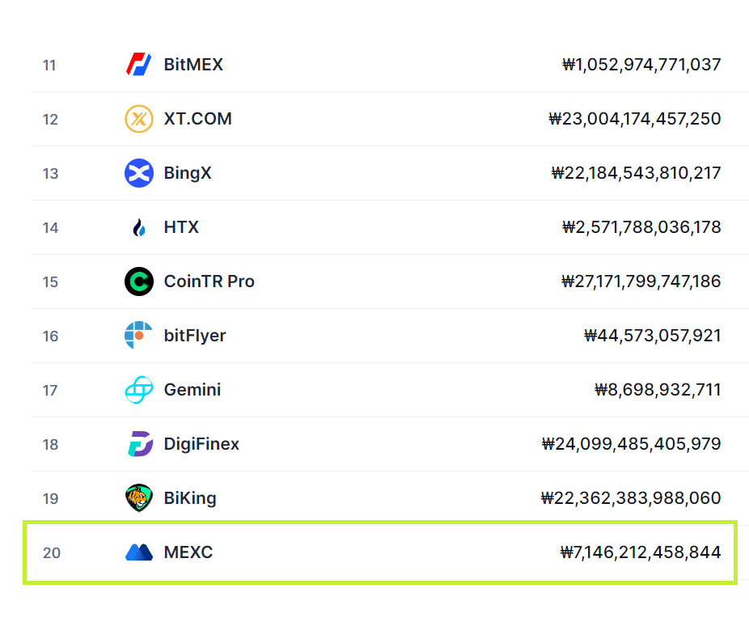The width and height of the screenshot is (749, 622).
Task: Click the BiKing tiger logo icon
Action: coord(138,497)
